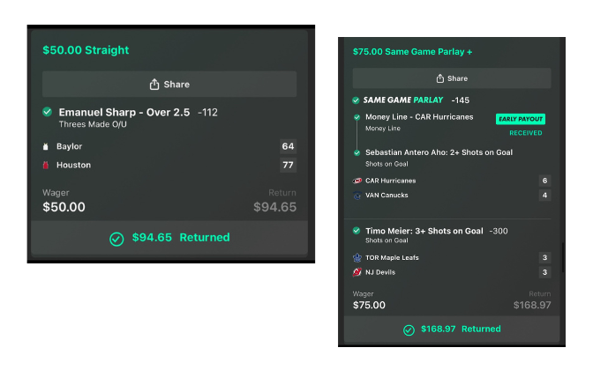Click the check beside Same Game Parlay

pyautogui.click(x=356, y=100)
